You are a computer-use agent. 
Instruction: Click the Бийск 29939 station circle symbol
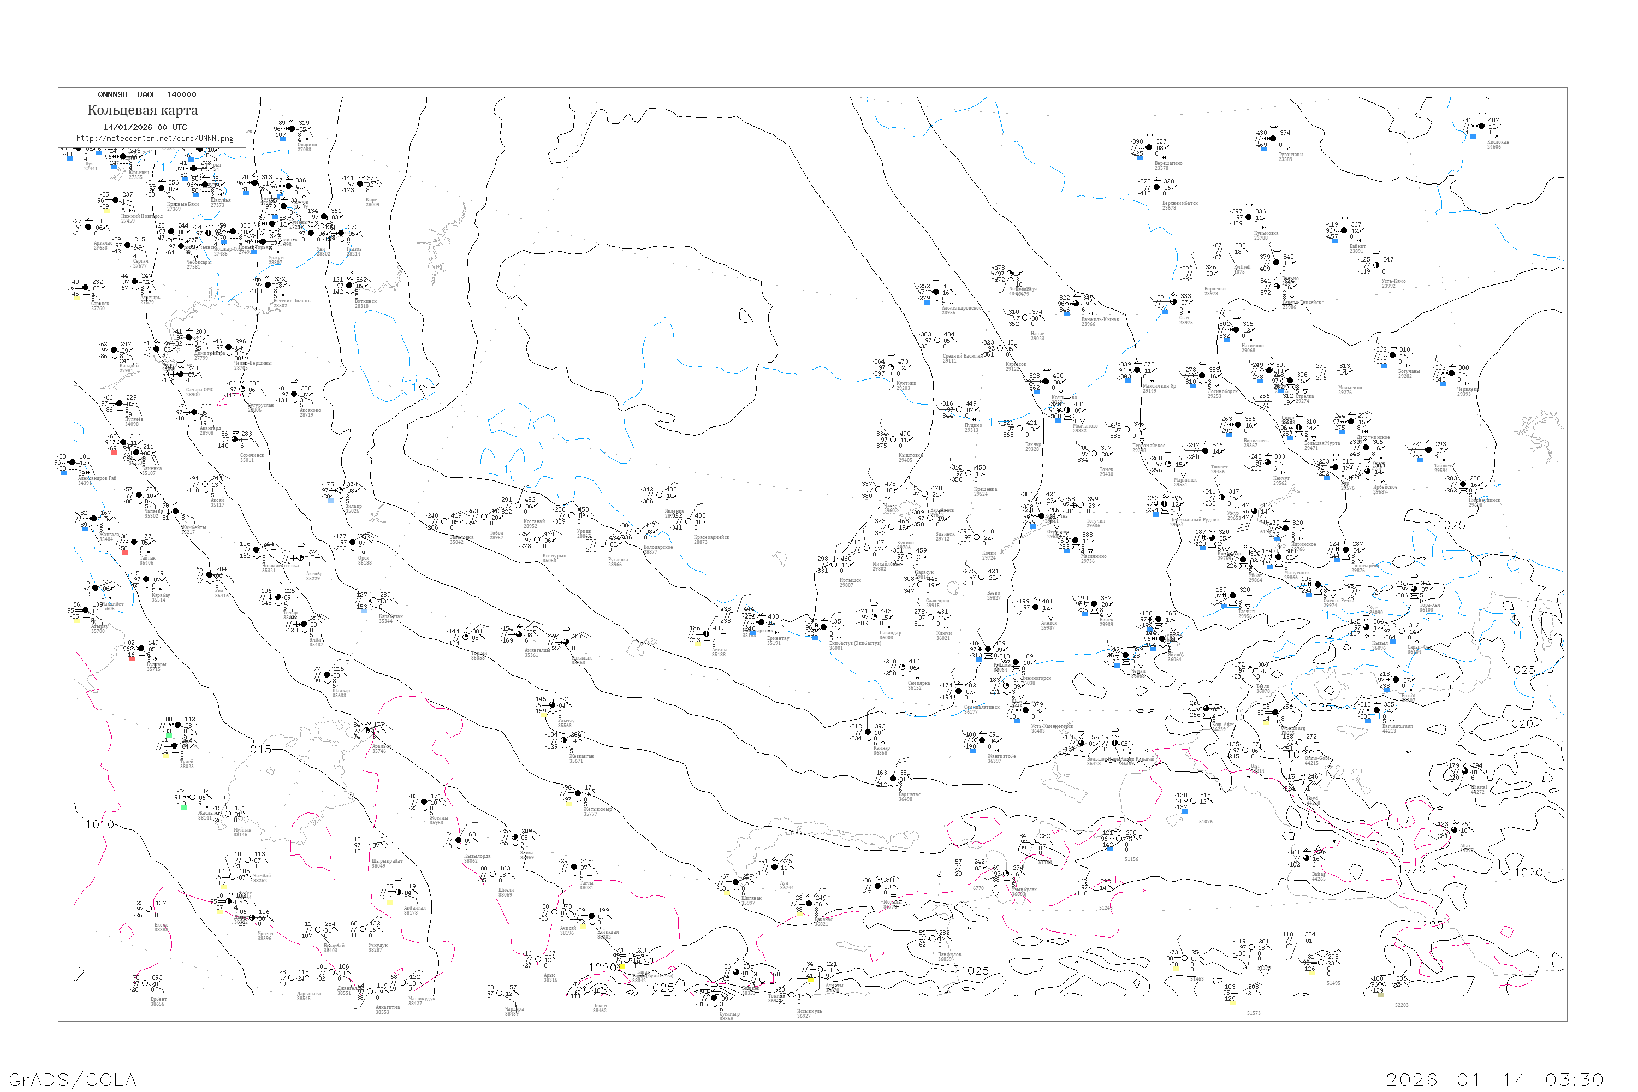pos(1094,604)
